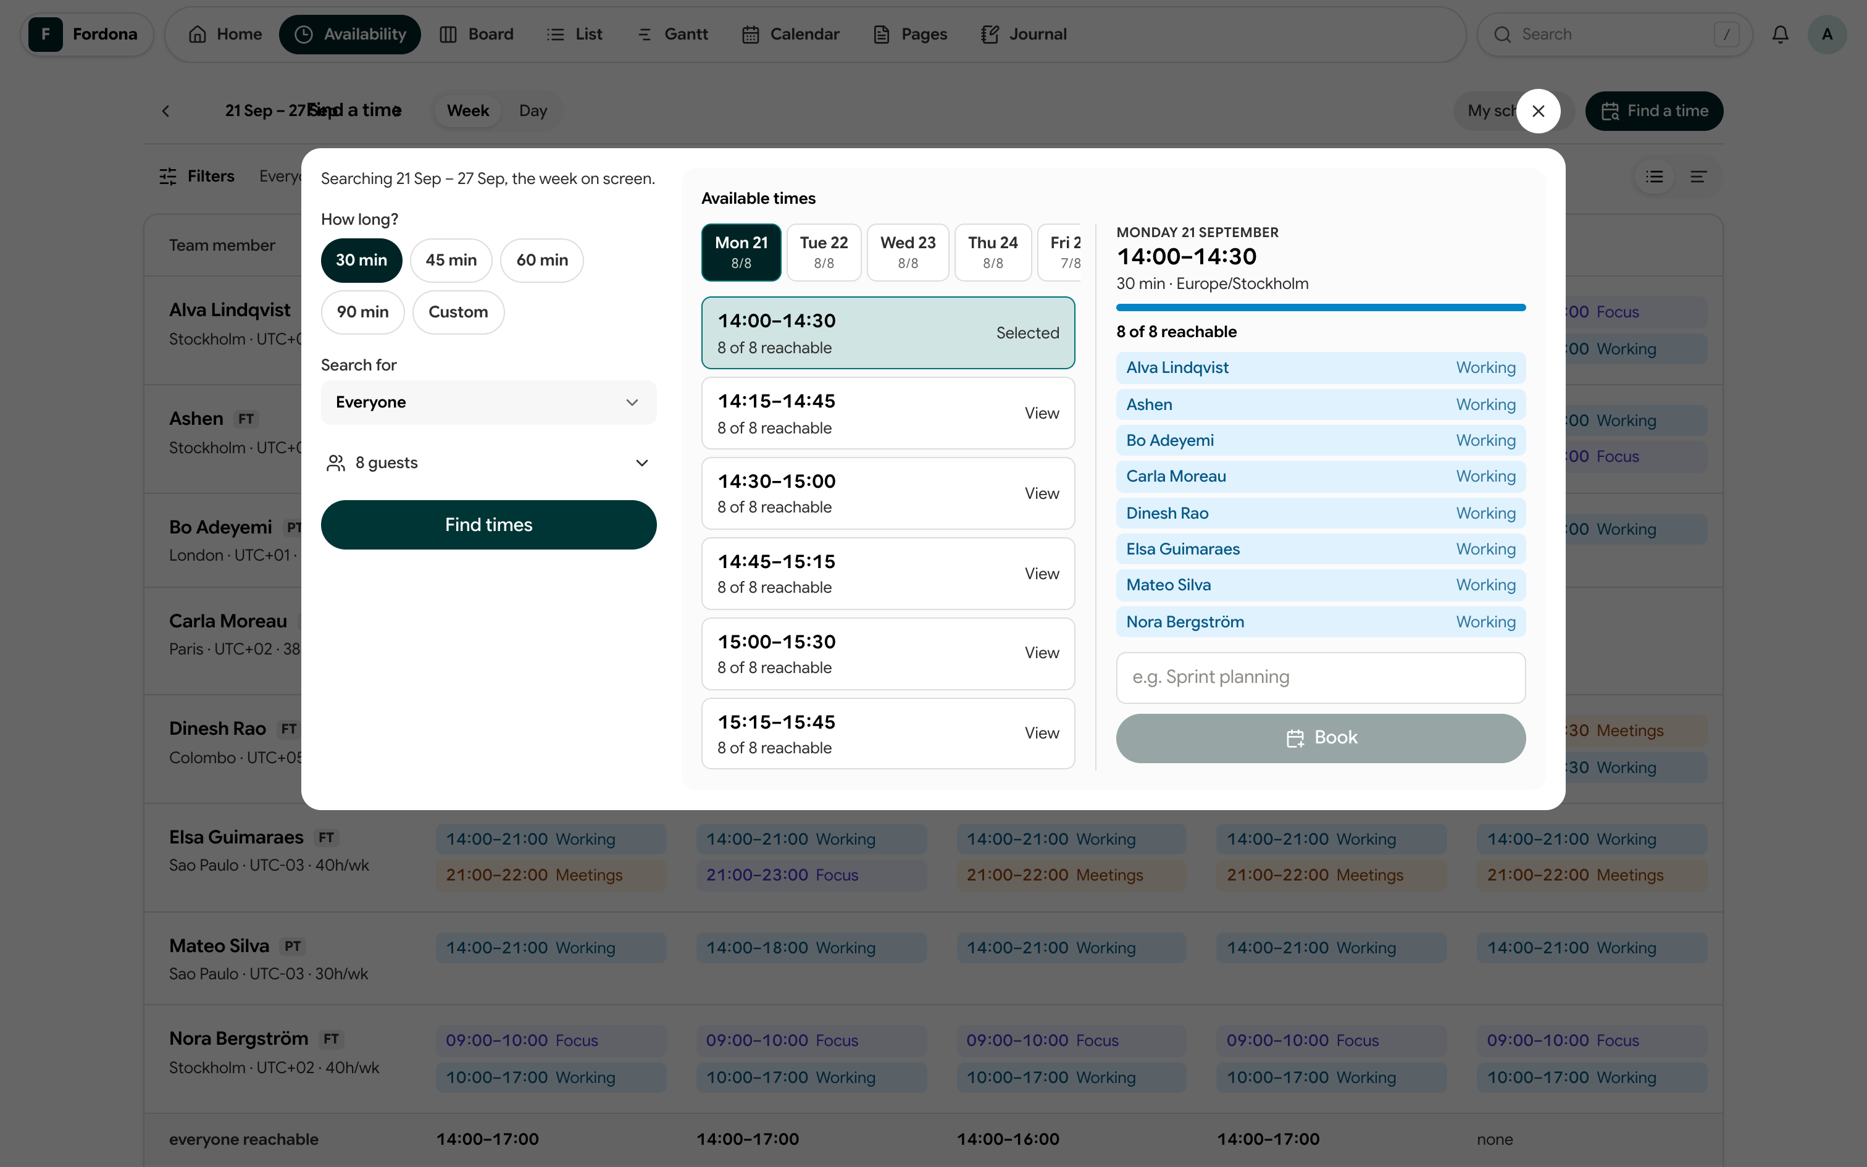This screenshot has height=1167, width=1867.
Task: View the 15:00–15:30 time slot
Action: coord(887,654)
